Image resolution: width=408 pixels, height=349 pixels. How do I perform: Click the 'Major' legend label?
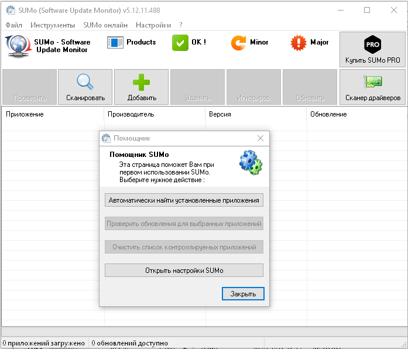(x=319, y=42)
